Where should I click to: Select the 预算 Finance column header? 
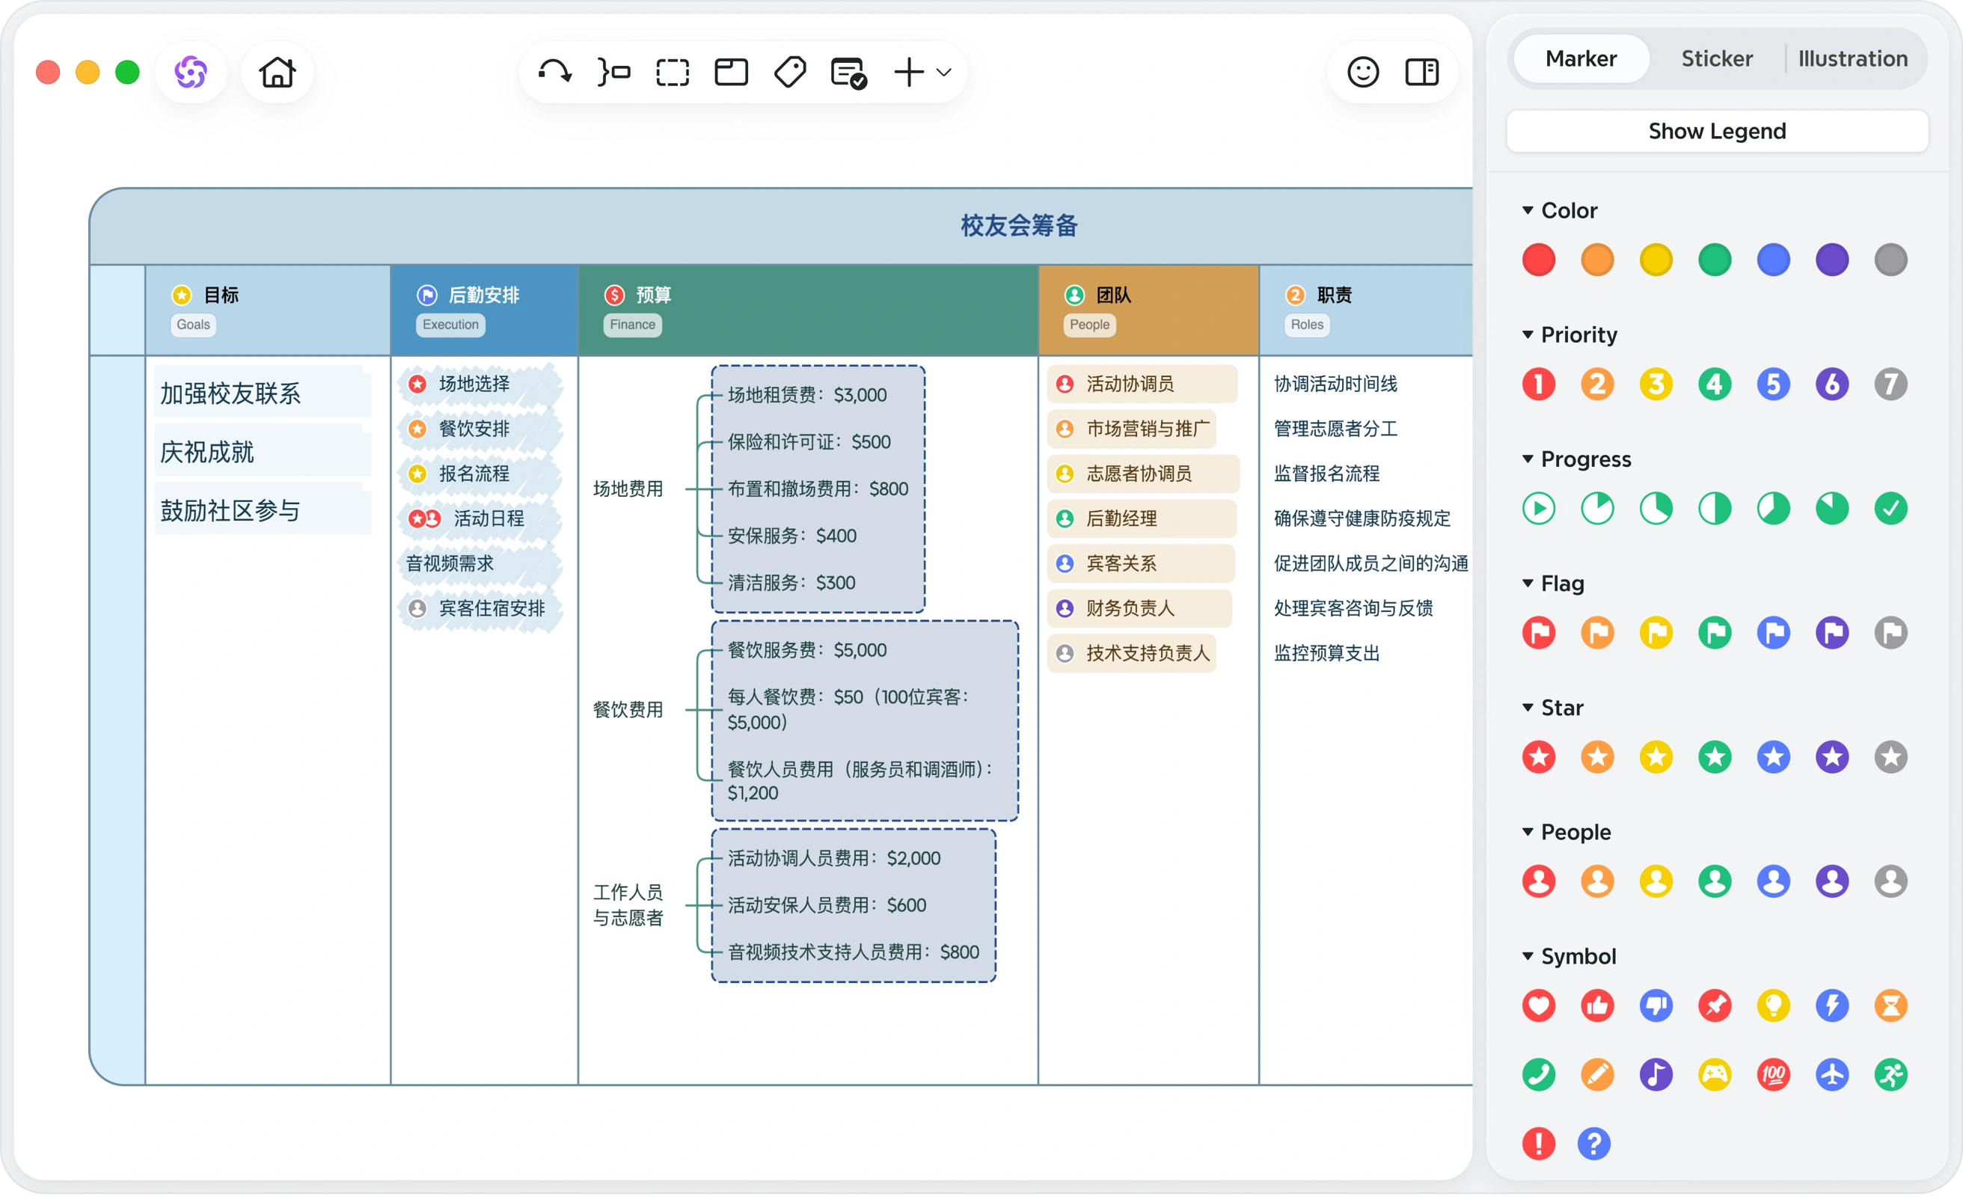point(808,310)
